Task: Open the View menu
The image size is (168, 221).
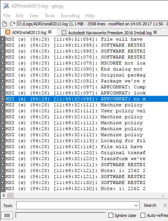Action: tap(34, 16)
